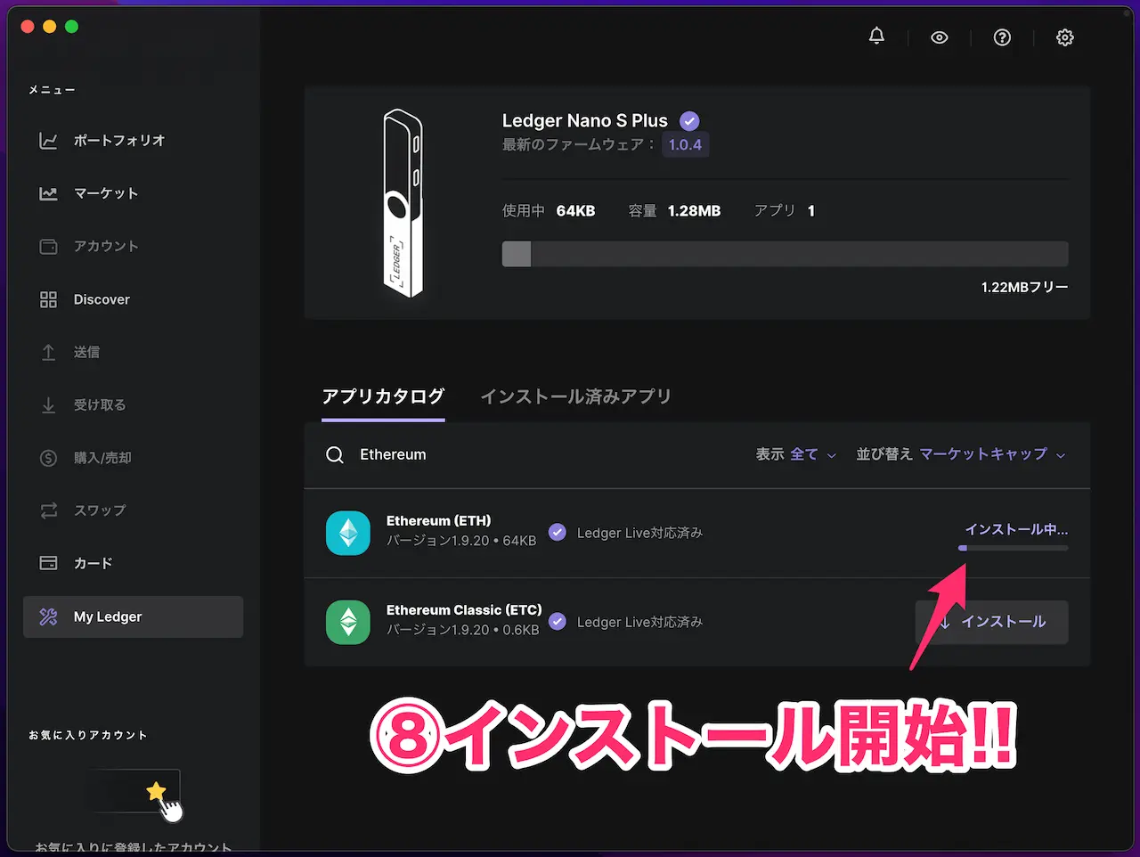The image size is (1140, 857).
Task: Click the yellow macOS minimize button
Action: (x=49, y=27)
